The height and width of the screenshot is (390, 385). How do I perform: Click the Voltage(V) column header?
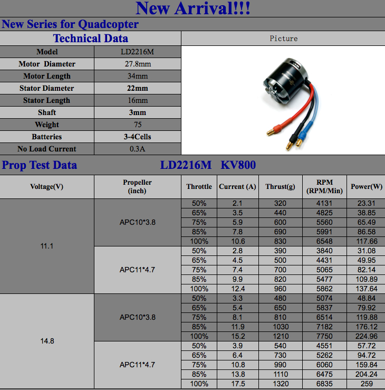click(x=47, y=187)
